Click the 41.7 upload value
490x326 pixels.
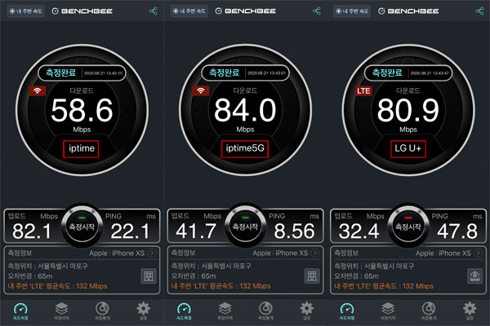196,231
